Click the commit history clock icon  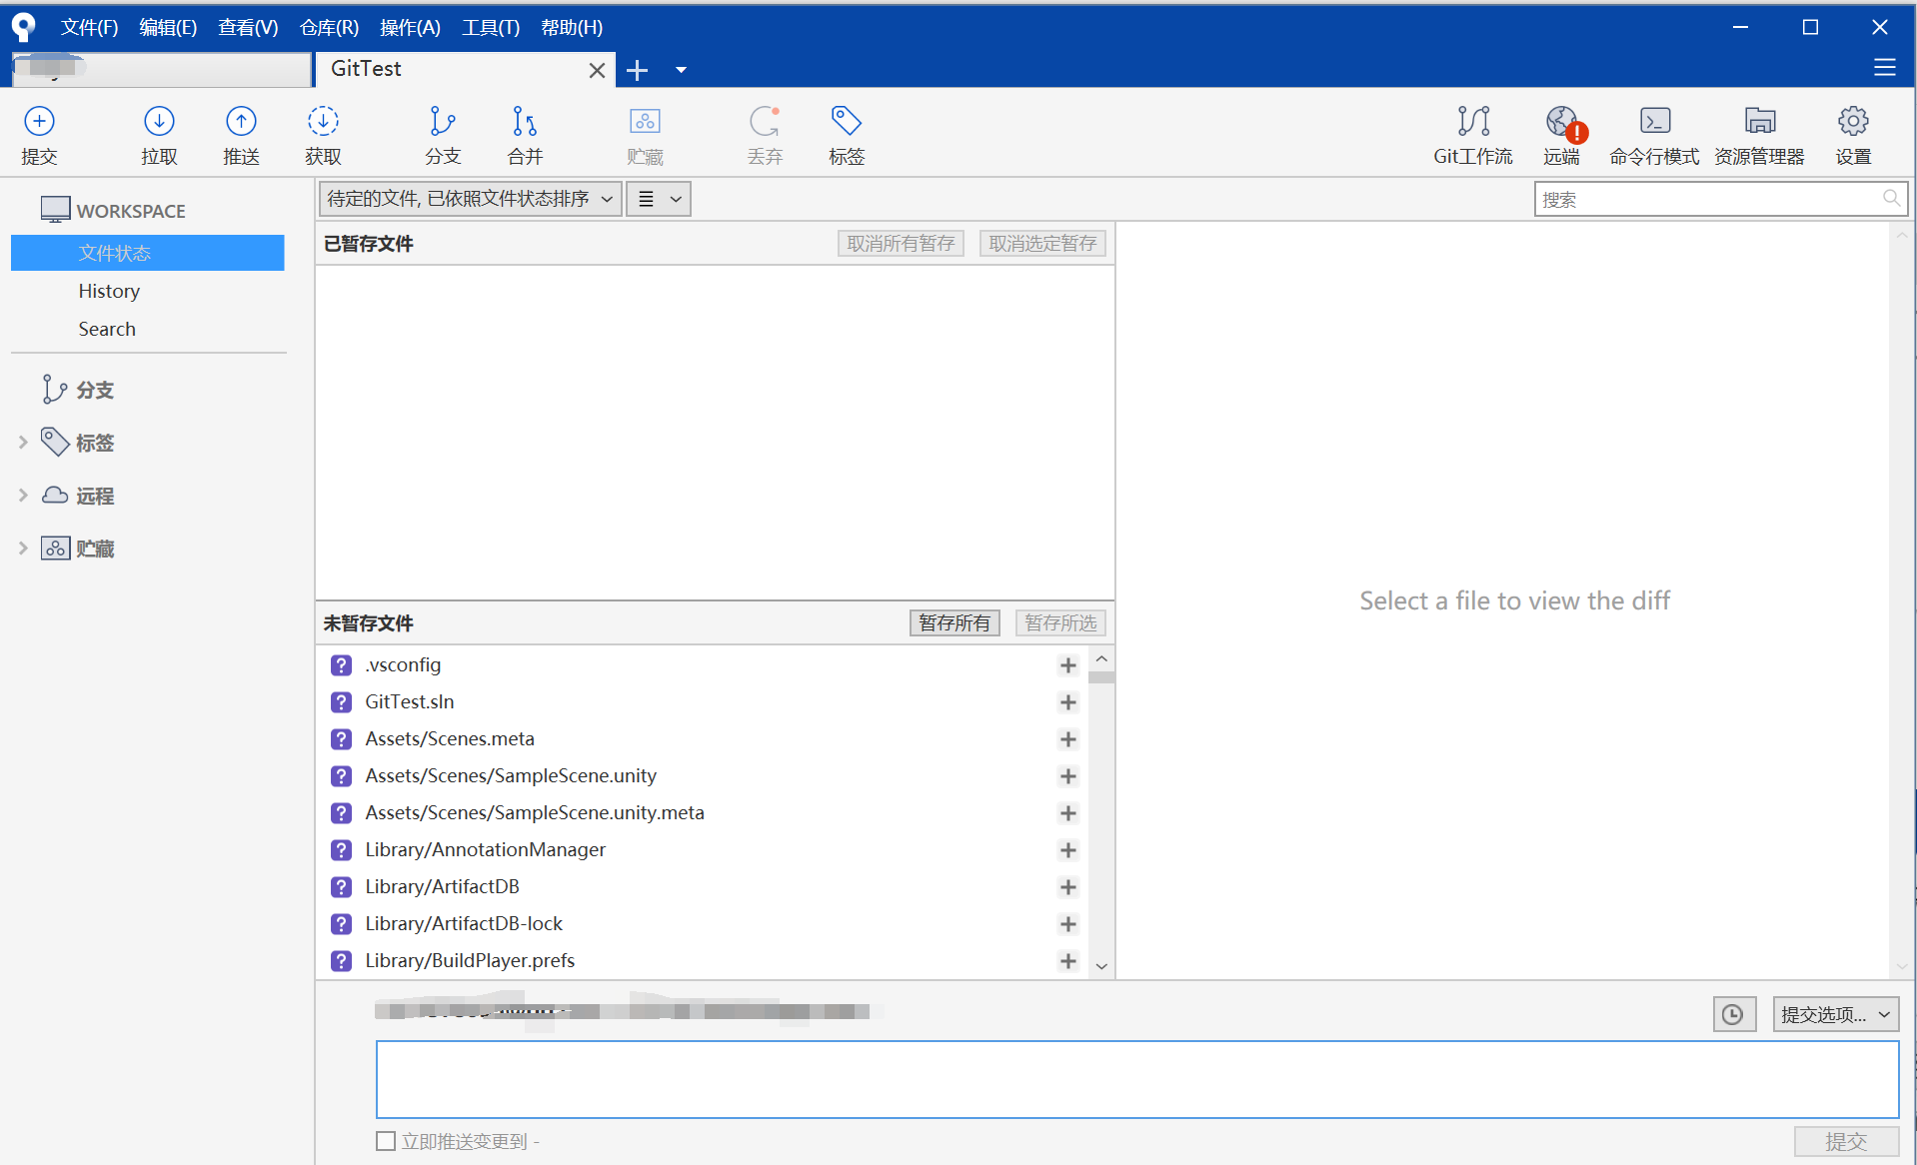(x=1733, y=1014)
